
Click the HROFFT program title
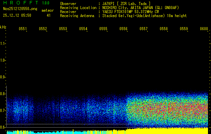(19, 3)
